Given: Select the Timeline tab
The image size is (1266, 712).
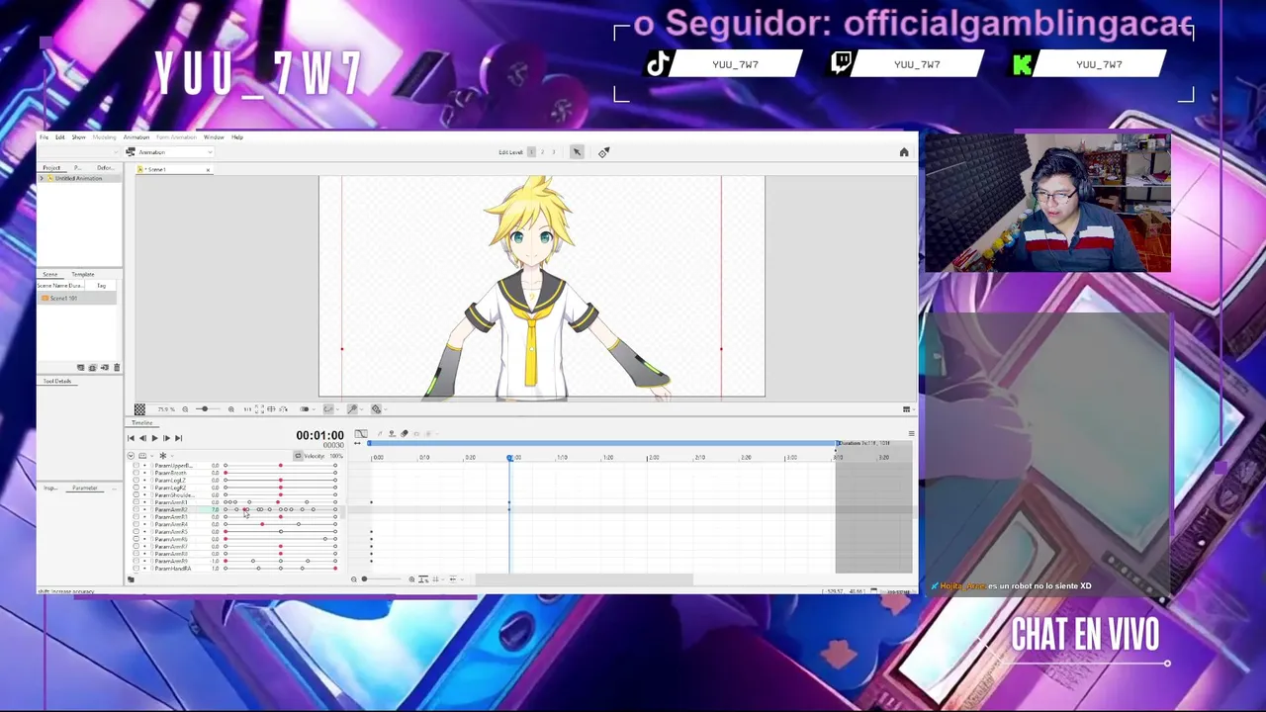Looking at the screenshot, I should pos(142,423).
